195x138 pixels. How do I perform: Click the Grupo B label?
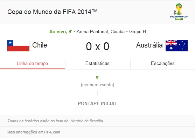(x=138, y=31)
